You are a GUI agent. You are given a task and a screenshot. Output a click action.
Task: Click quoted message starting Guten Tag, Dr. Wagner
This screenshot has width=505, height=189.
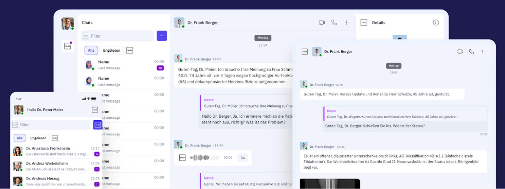(x=405, y=114)
